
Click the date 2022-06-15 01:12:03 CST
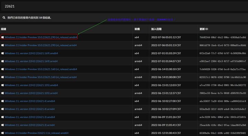(x=166, y=85)
